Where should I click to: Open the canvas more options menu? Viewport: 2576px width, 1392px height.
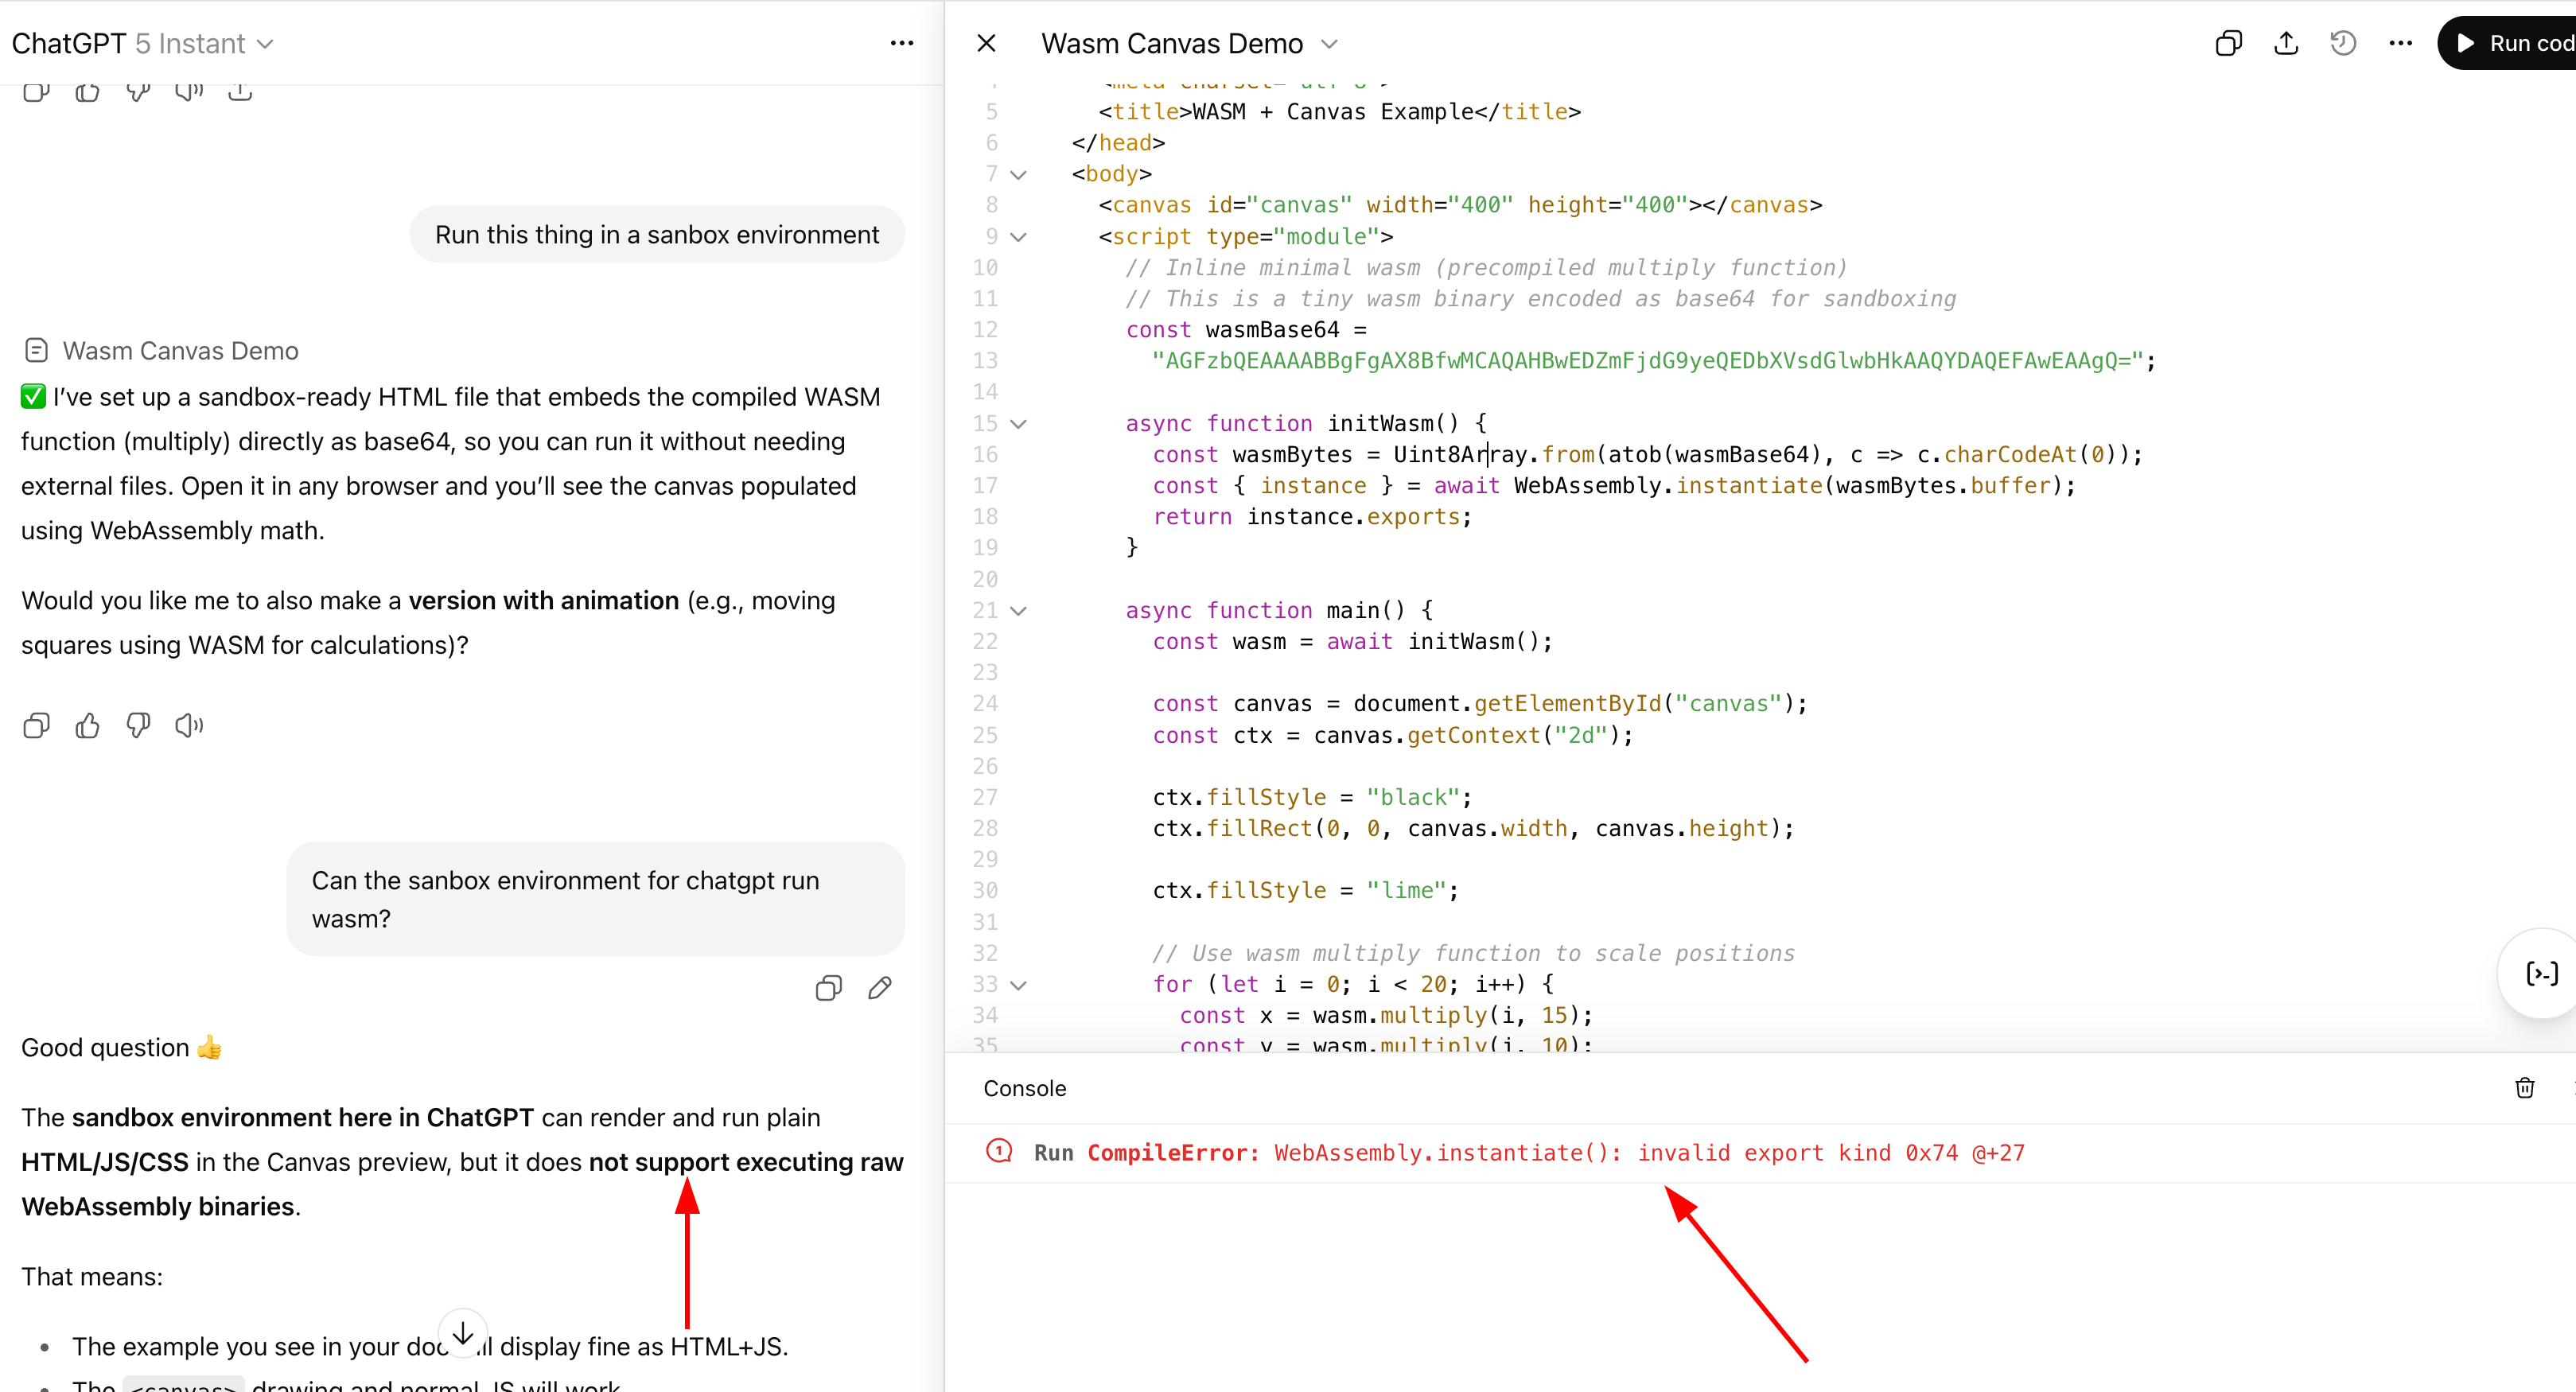click(x=2400, y=43)
